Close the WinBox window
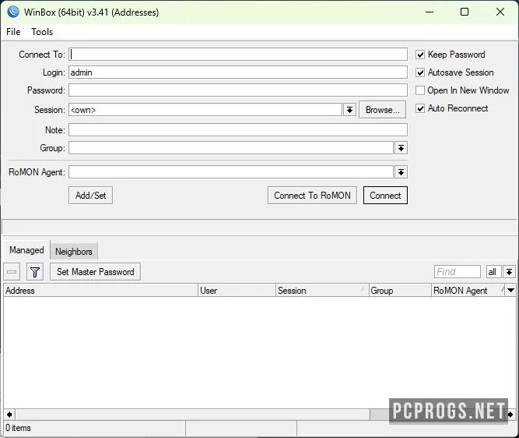 point(500,12)
